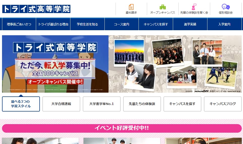The height and width of the screenshot is (144, 243).
Task: Select 選べる3つの学習スタイル tab
Action: pyautogui.click(x=21, y=104)
